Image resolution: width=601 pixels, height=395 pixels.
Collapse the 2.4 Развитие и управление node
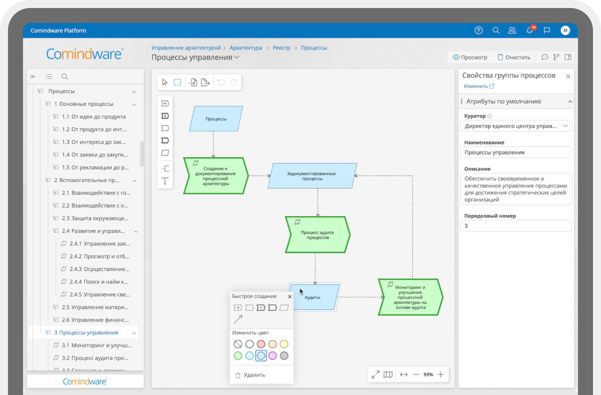[135, 231]
